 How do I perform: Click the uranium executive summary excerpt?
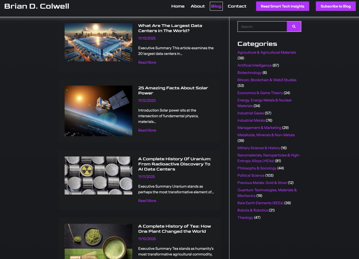tap(176, 189)
